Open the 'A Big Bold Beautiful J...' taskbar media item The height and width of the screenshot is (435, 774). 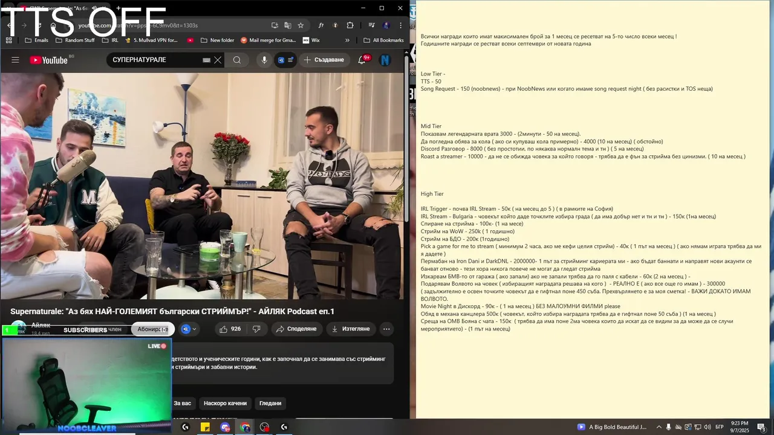[x=612, y=427]
